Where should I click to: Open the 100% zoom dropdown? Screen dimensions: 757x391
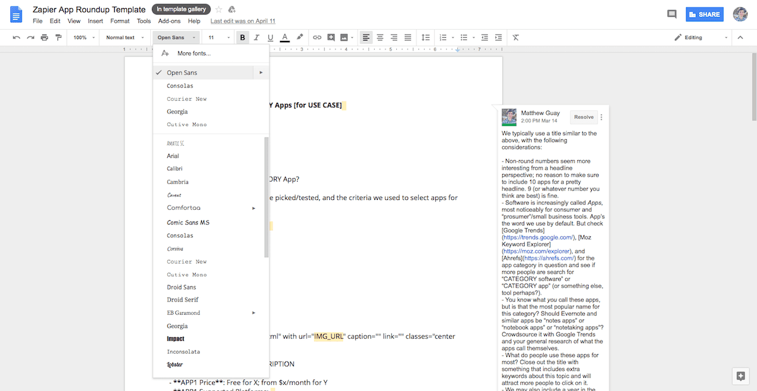[83, 37]
